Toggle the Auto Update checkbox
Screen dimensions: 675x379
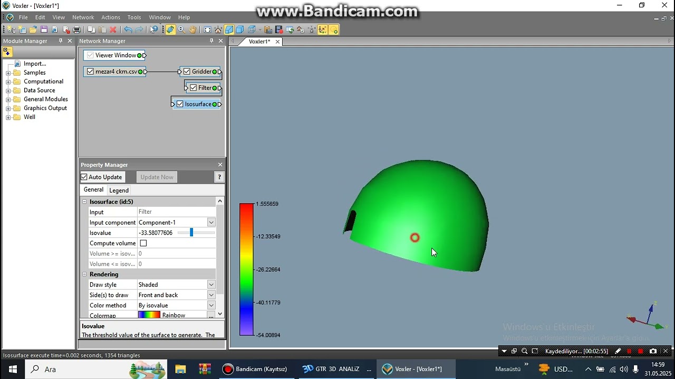(84, 177)
